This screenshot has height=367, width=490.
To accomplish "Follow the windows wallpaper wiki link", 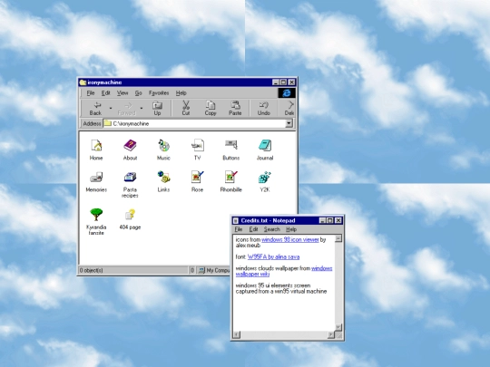I will point(284,271).
